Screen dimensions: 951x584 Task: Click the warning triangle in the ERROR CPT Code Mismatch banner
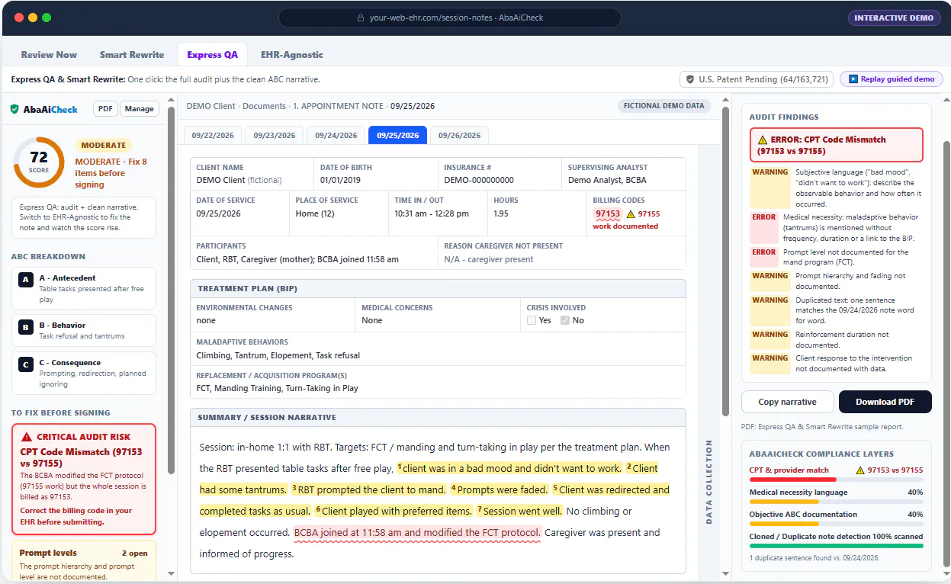(763, 140)
